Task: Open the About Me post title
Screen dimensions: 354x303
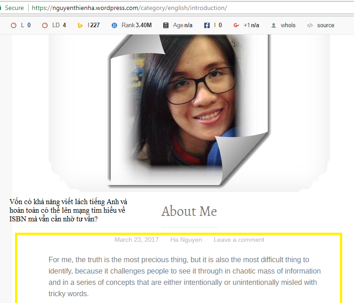Action: click(x=189, y=211)
